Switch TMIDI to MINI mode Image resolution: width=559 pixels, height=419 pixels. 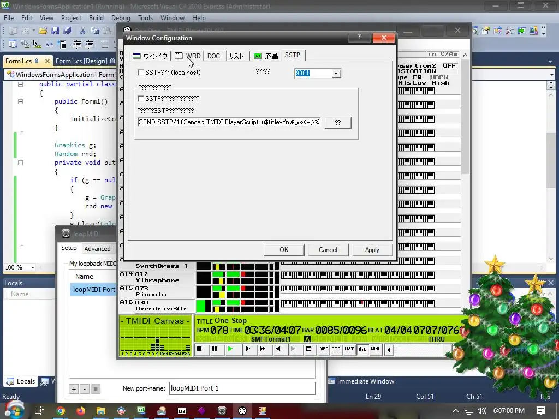click(375, 349)
